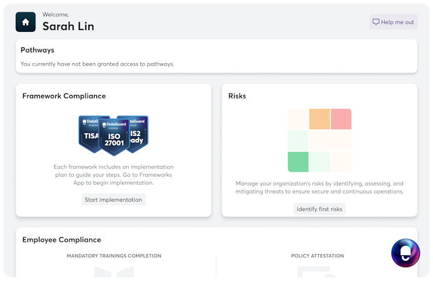Click the mandatory trainings placeholder icon

pos(113,273)
